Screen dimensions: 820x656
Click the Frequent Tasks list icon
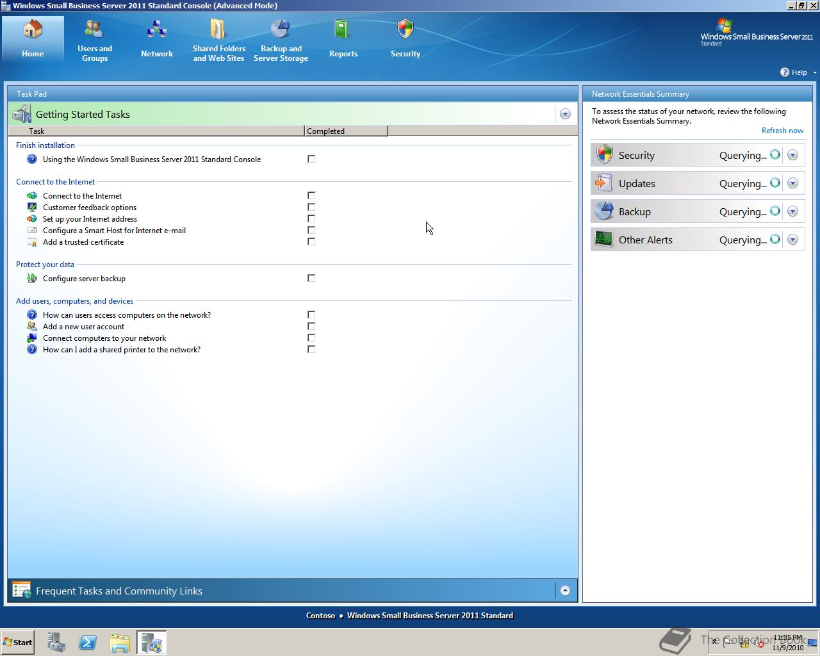click(22, 591)
